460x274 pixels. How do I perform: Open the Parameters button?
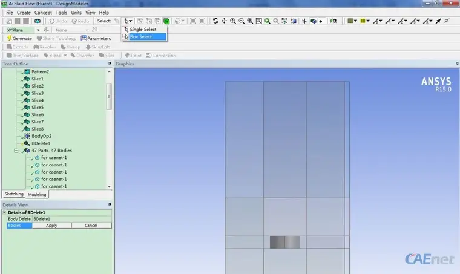(96, 38)
